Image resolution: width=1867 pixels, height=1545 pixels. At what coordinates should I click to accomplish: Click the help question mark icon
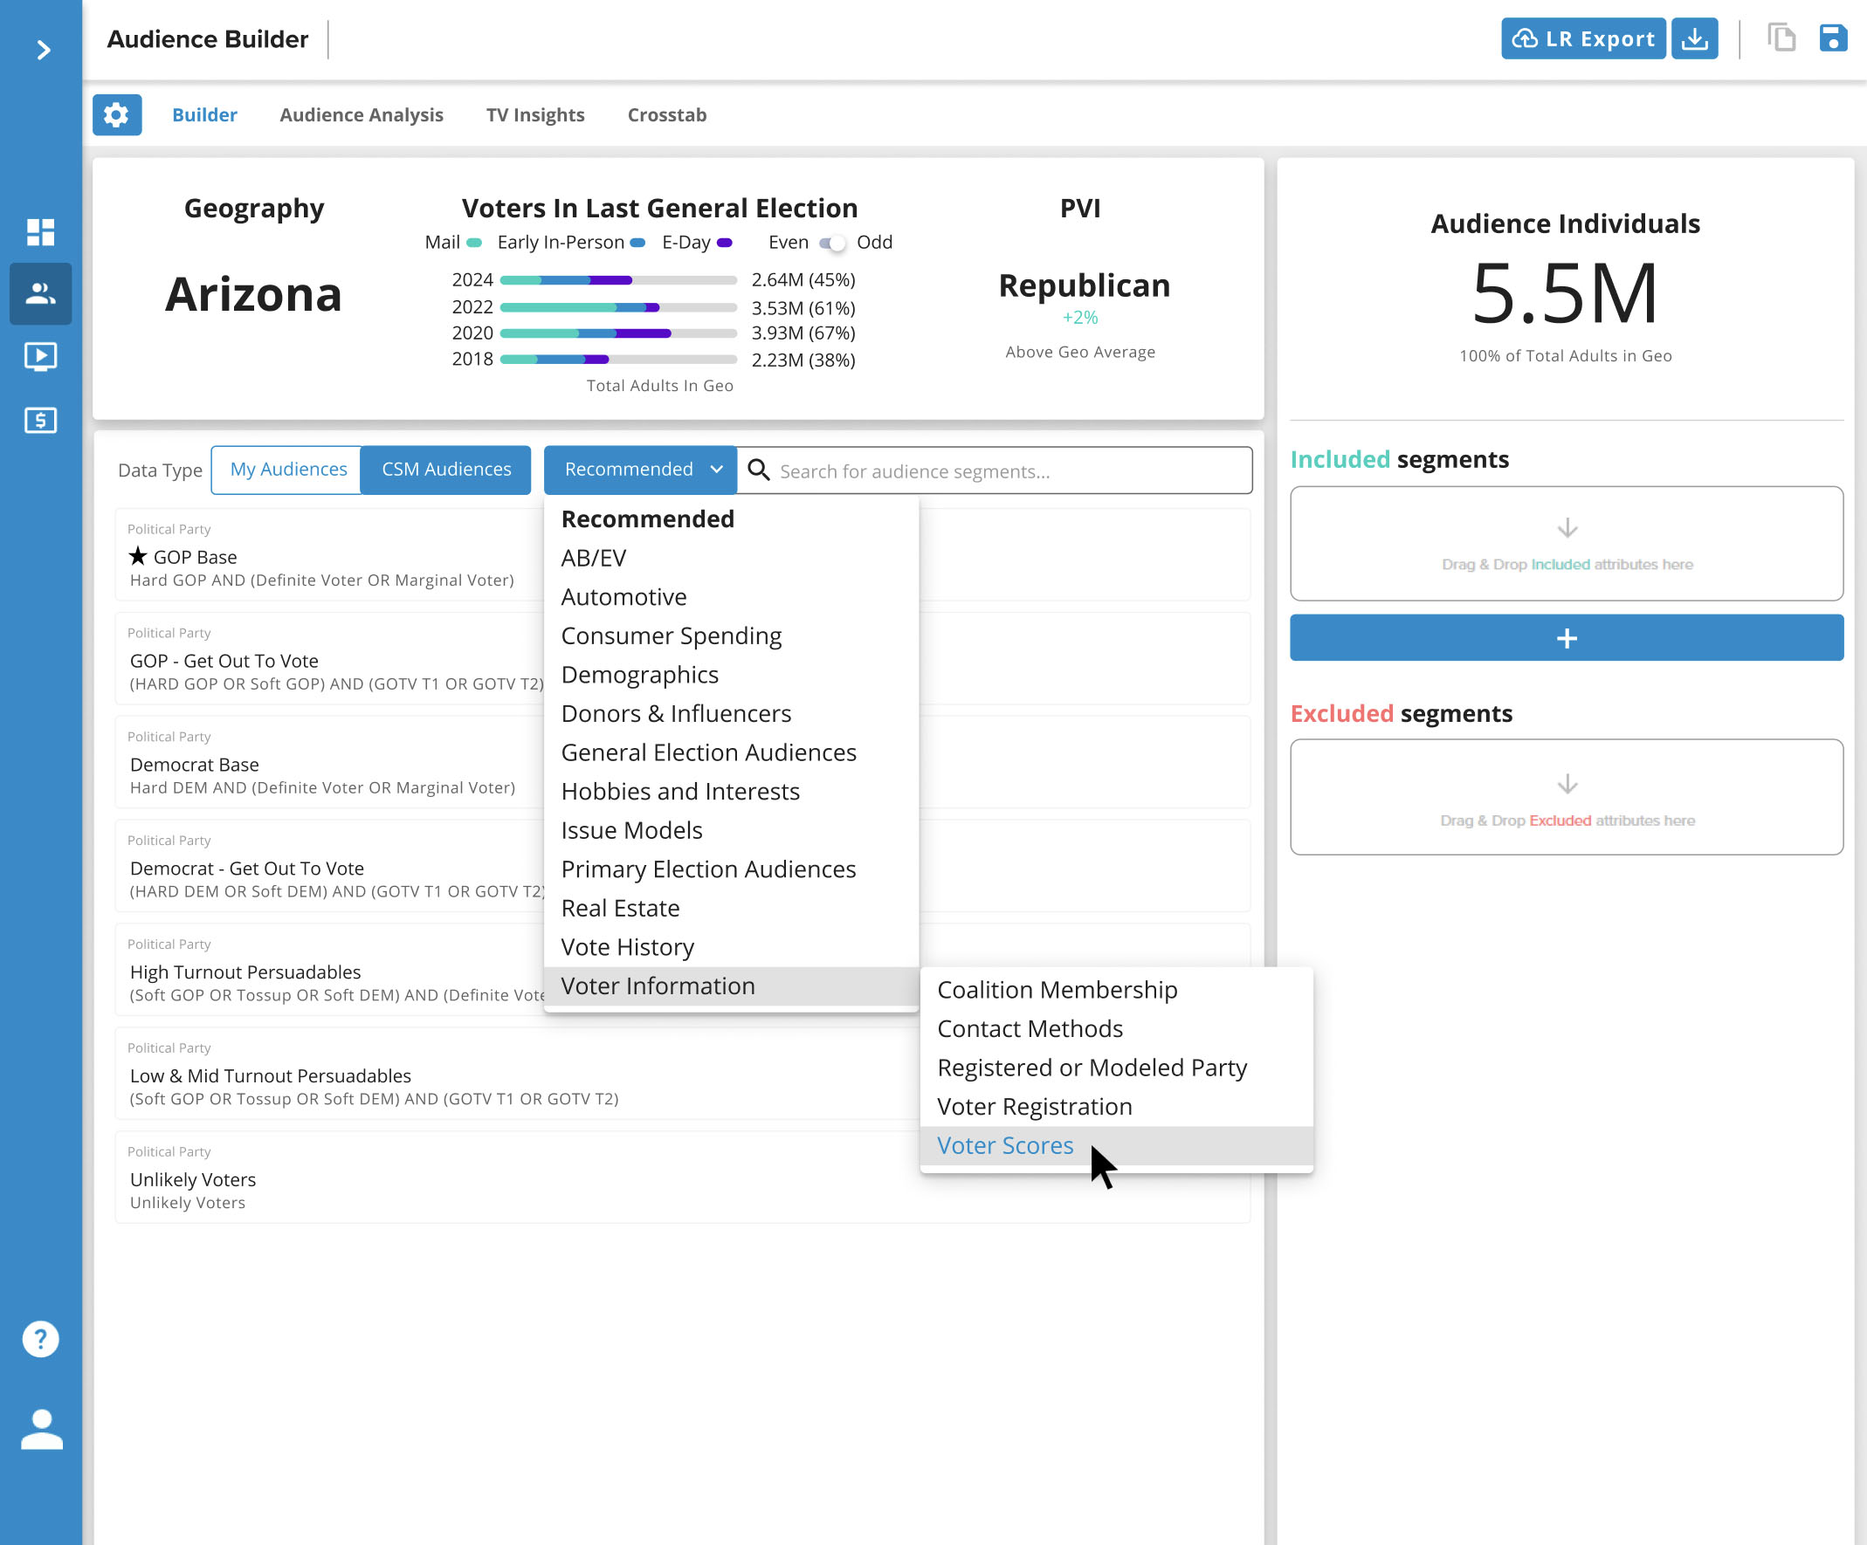[x=41, y=1339]
